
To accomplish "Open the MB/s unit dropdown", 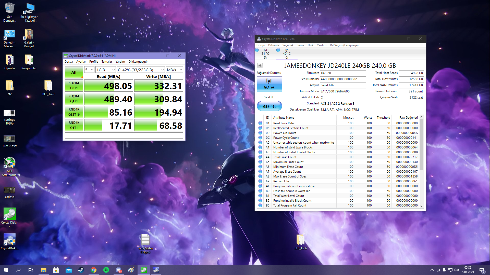I will coord(175,70).
